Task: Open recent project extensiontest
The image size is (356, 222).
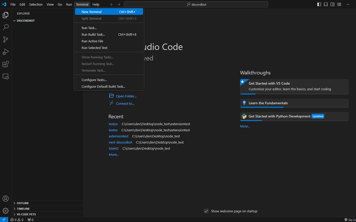Action: click(118, 136)
